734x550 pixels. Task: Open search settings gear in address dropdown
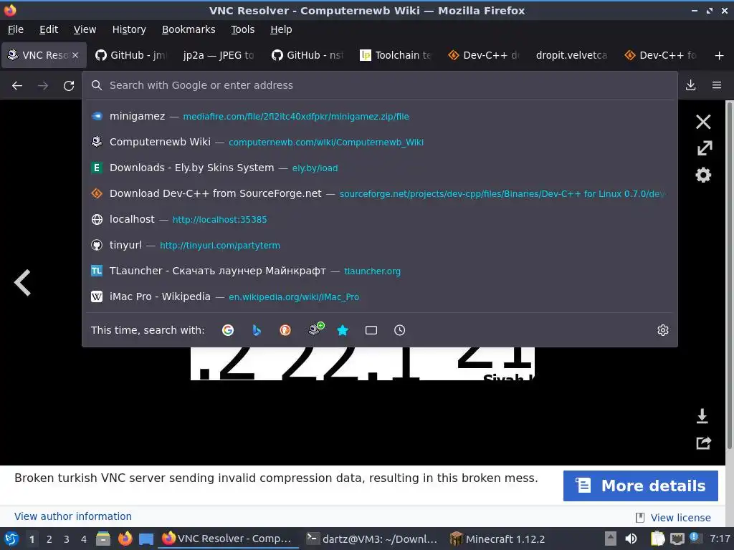point(663,330)
